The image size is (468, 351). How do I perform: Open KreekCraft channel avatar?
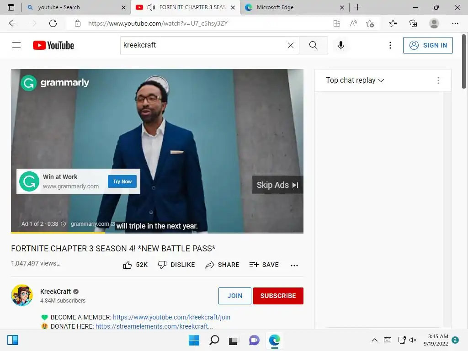click(22, 295)
